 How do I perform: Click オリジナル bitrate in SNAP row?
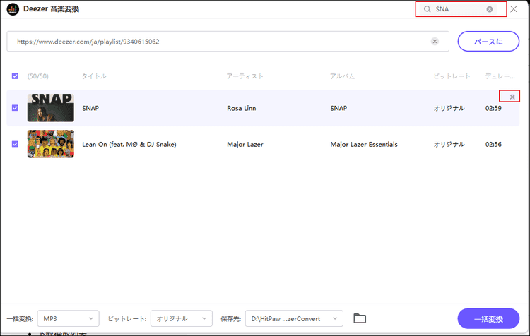tap(449, 108)
